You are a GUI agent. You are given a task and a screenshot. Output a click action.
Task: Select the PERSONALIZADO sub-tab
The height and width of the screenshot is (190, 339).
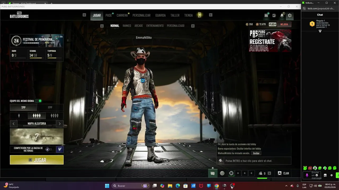pyautogui.click(x=176, y=26)
